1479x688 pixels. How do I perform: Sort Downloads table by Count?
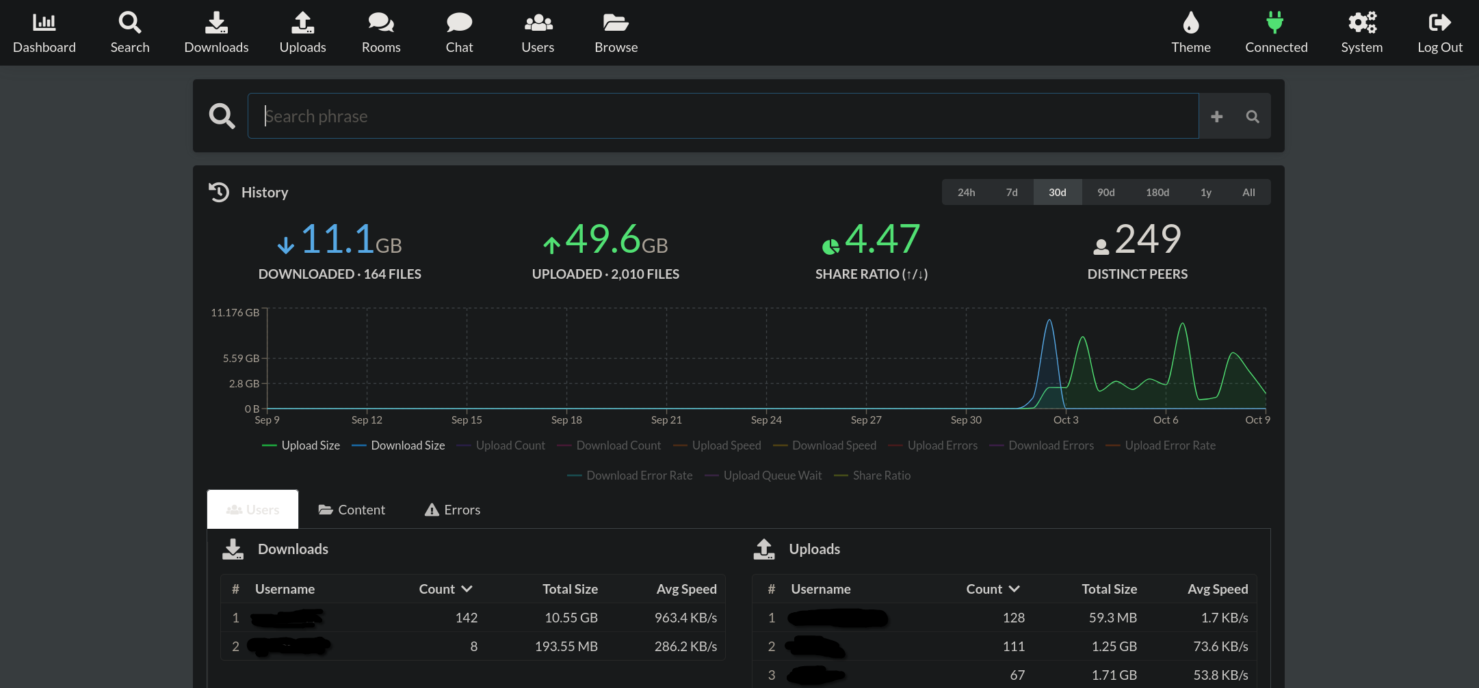click(445, 589)
